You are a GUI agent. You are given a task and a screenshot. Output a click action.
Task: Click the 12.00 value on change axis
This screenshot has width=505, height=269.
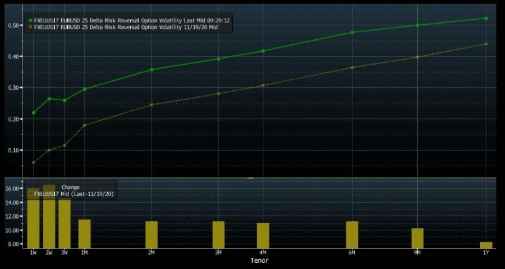click(x=13, y=216)
